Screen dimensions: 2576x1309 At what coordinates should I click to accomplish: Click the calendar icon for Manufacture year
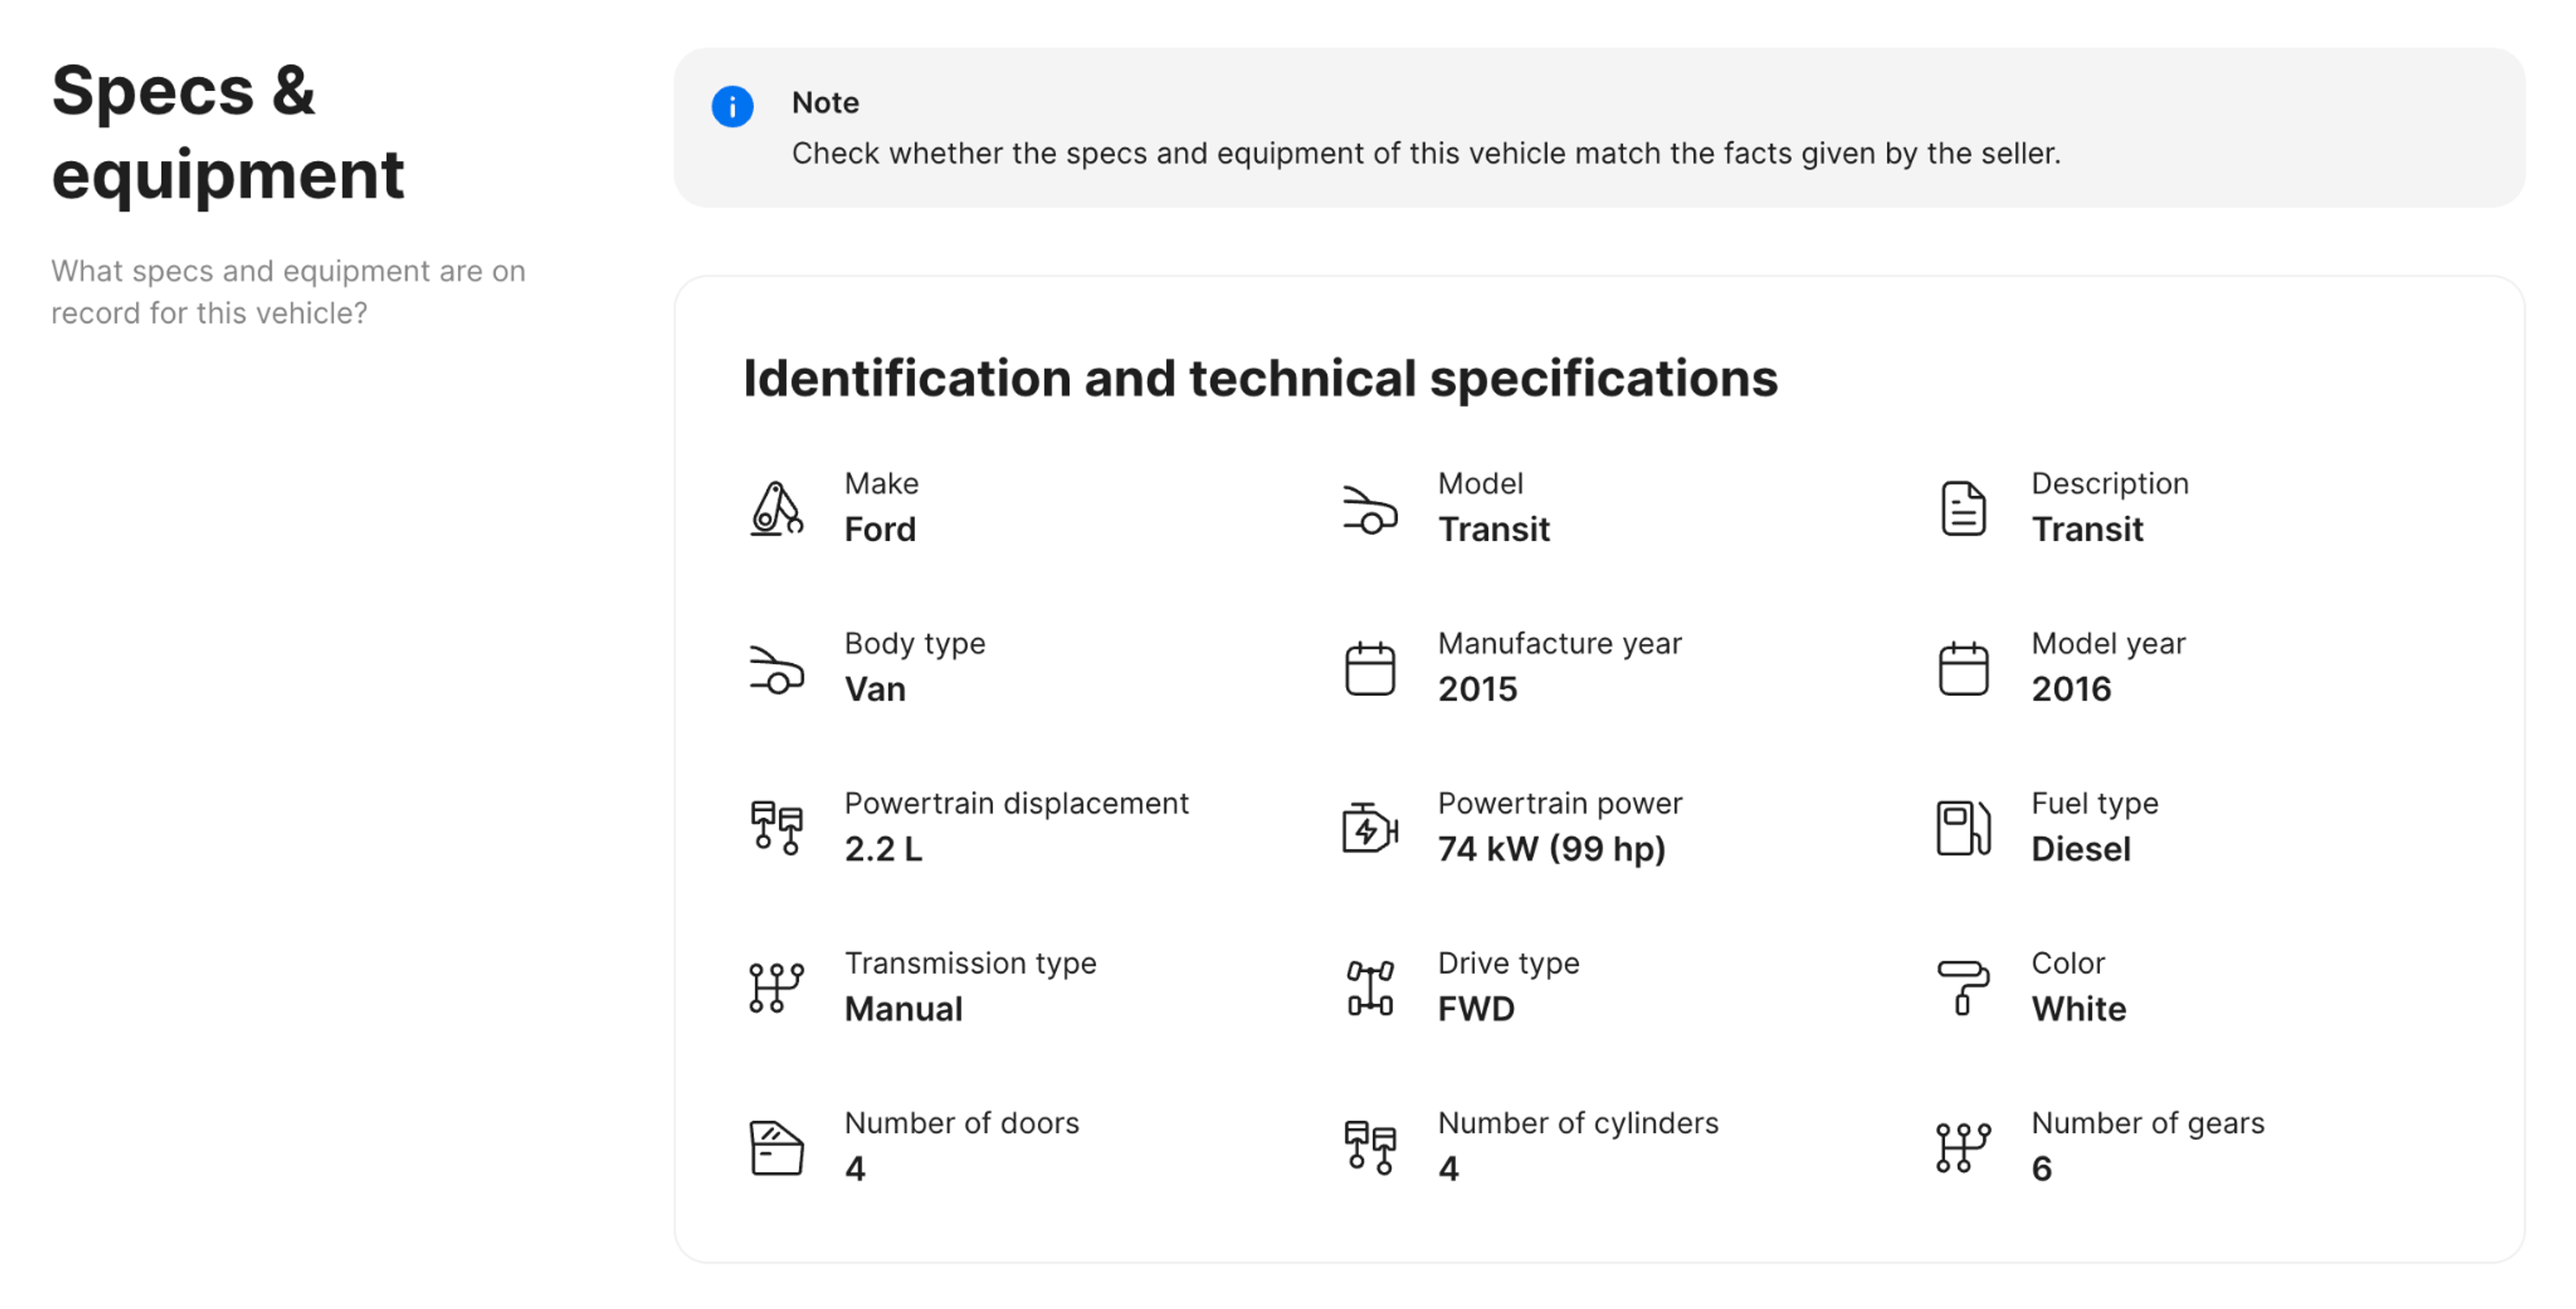[x=1369, y=668]
